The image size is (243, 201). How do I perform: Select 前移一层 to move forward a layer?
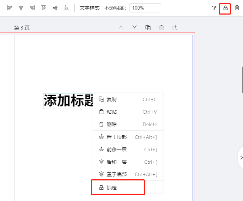coord(128,150)
